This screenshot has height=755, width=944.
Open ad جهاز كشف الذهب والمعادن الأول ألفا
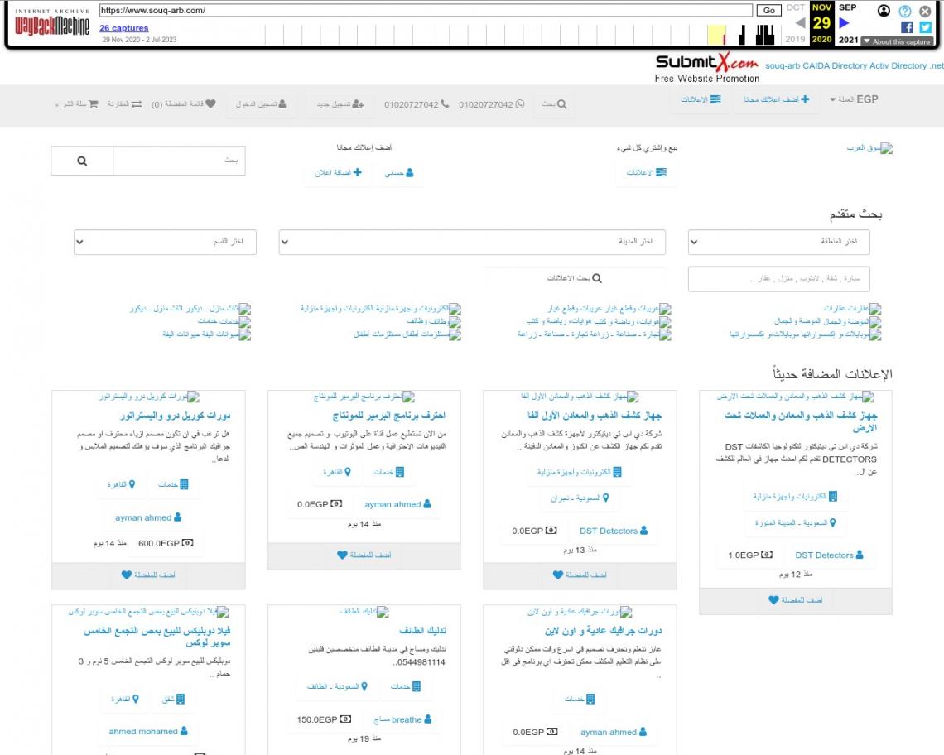tap(595, 416)
